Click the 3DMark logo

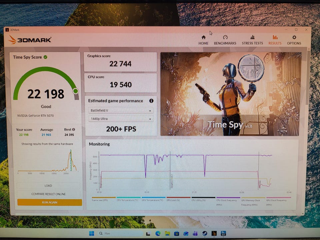coord(30,40)
